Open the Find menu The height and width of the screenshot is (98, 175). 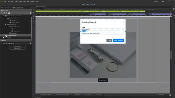[24, 1]
